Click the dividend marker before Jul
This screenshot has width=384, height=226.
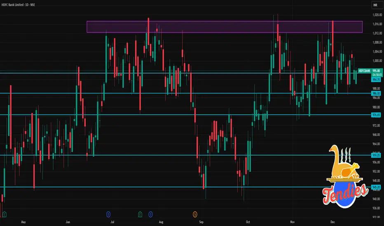tap(108, 214)
